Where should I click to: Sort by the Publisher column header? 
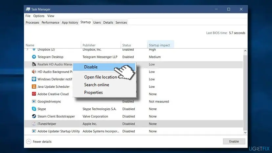pos(89,45)
